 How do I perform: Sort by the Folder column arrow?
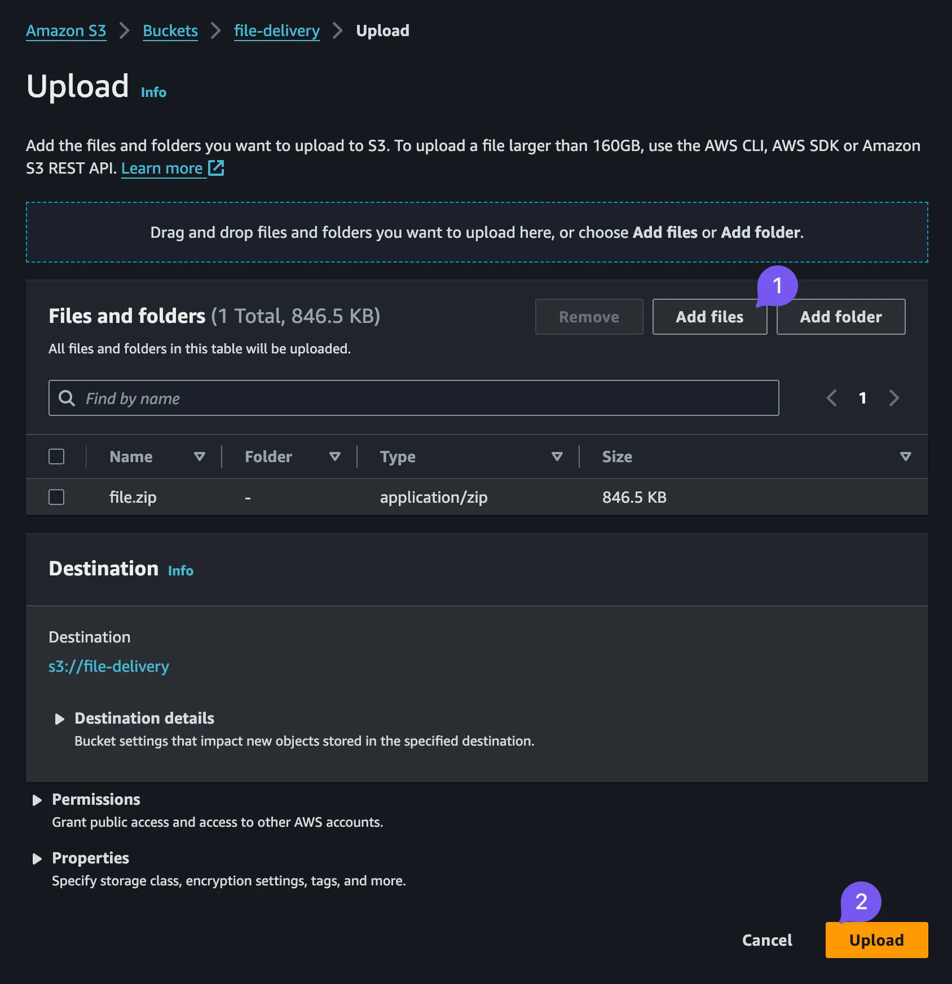[x=334, y=456]
